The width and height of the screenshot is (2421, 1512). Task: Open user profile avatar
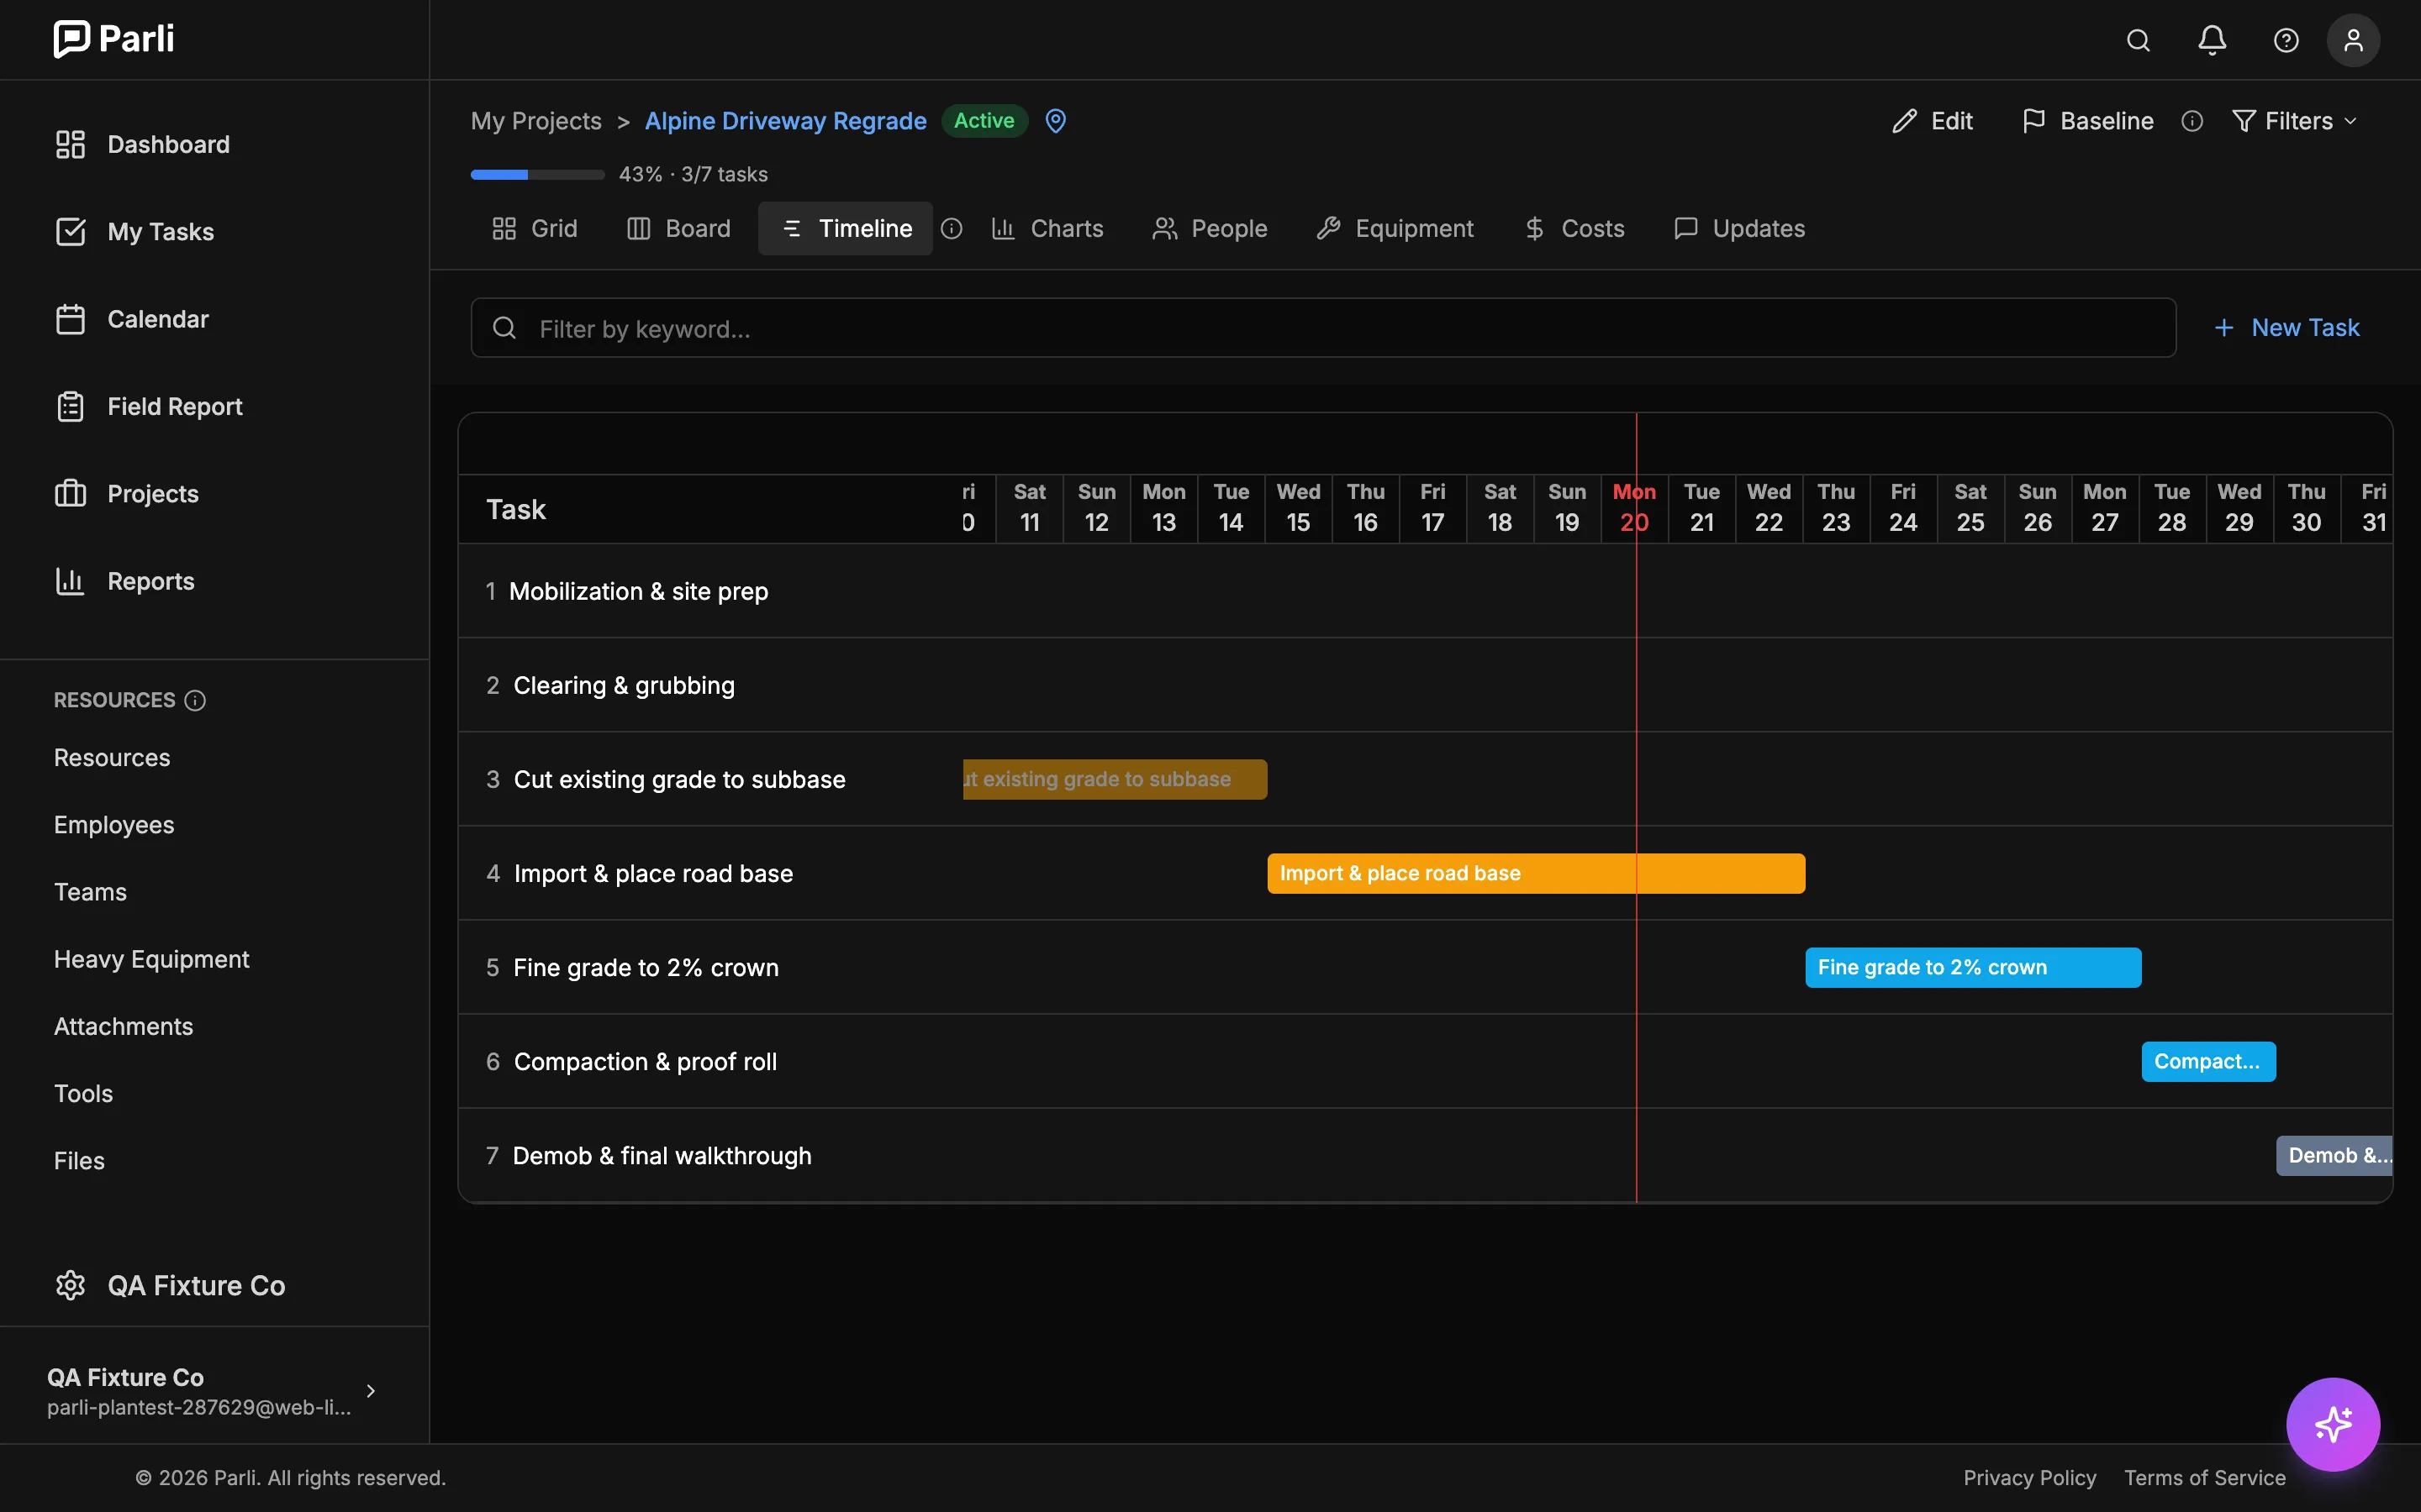click(x=2353, y=40)
